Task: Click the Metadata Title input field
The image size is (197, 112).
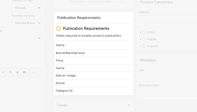Action: 168,78
